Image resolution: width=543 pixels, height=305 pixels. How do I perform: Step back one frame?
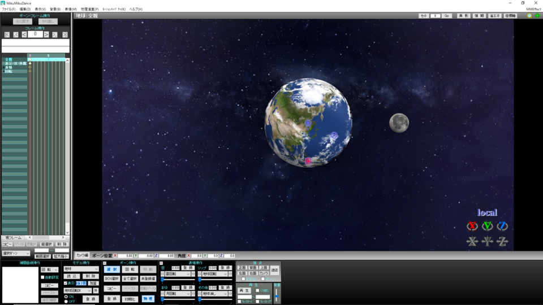(24, 34)
